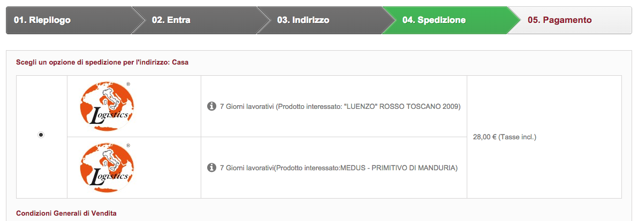Viewport: 638px width, 221px height.
Task: Click the Logistics carrier logo in first row
Action: (107, 106)
